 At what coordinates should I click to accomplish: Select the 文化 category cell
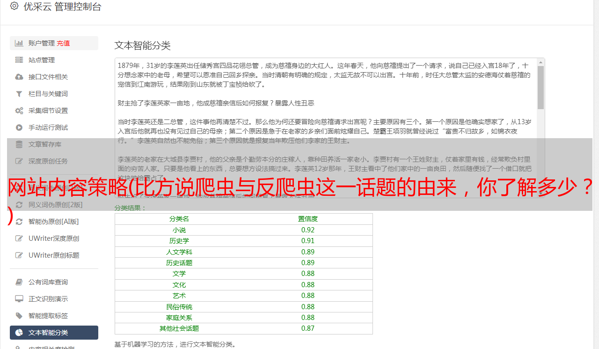point(179,285)
